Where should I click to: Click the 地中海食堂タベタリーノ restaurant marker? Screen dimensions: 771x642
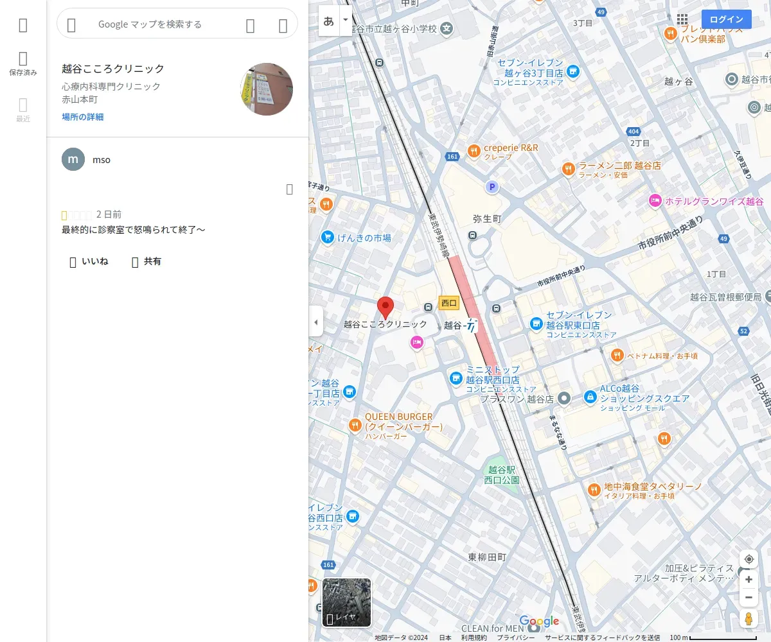(594, 490)
